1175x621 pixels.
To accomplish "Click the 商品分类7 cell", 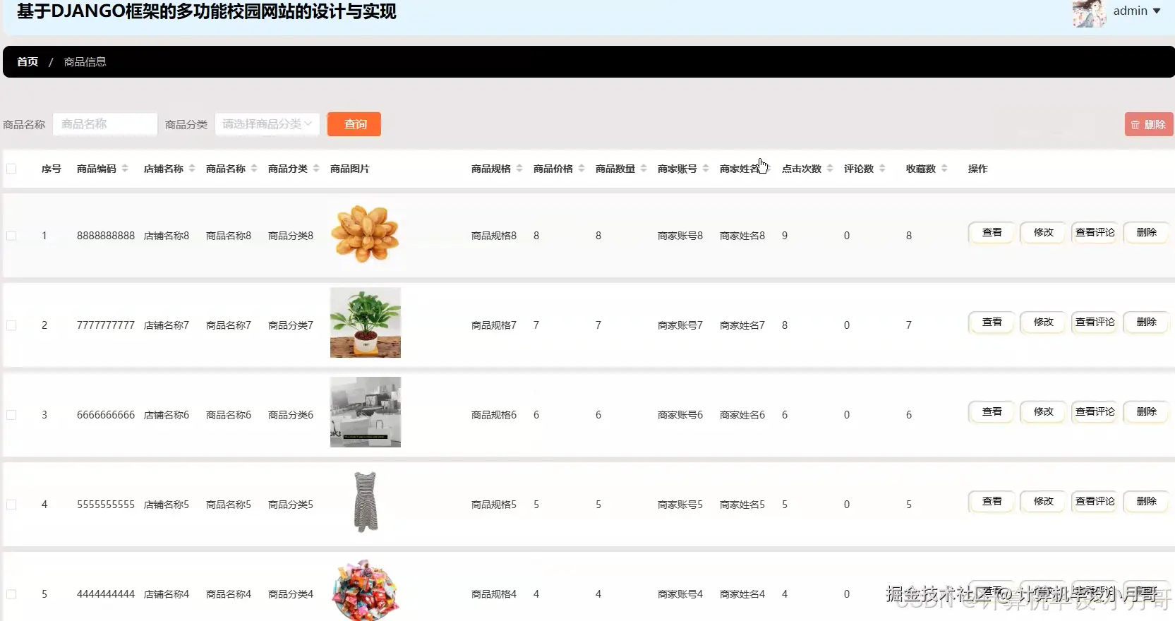I will (x=291, y=325).
